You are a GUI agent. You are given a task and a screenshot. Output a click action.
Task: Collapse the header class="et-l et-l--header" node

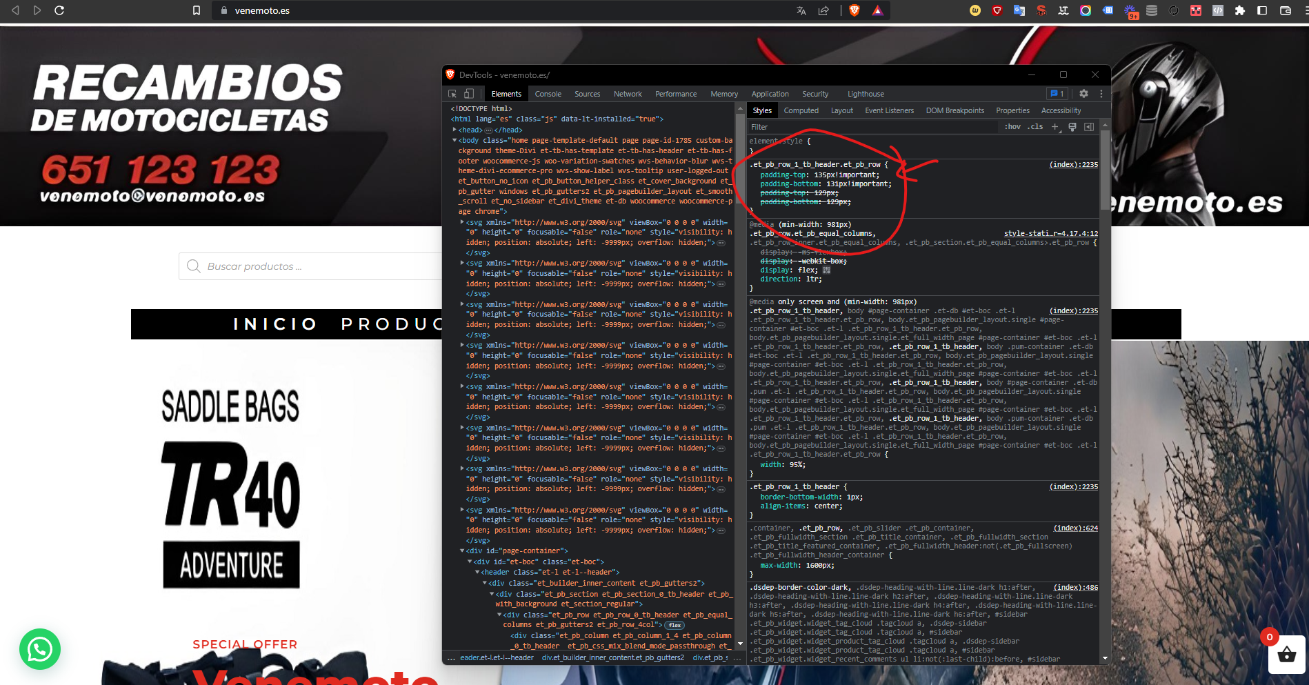coord(477,572)
